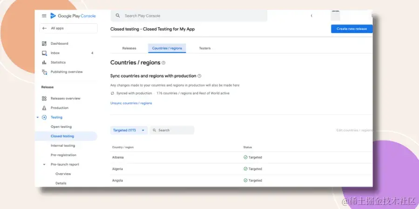Click Unsync countries / regions link
419x209 pixels.
click(x=131, y=103)
